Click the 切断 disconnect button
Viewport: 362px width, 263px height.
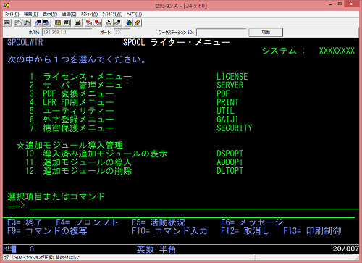[266, 32]
